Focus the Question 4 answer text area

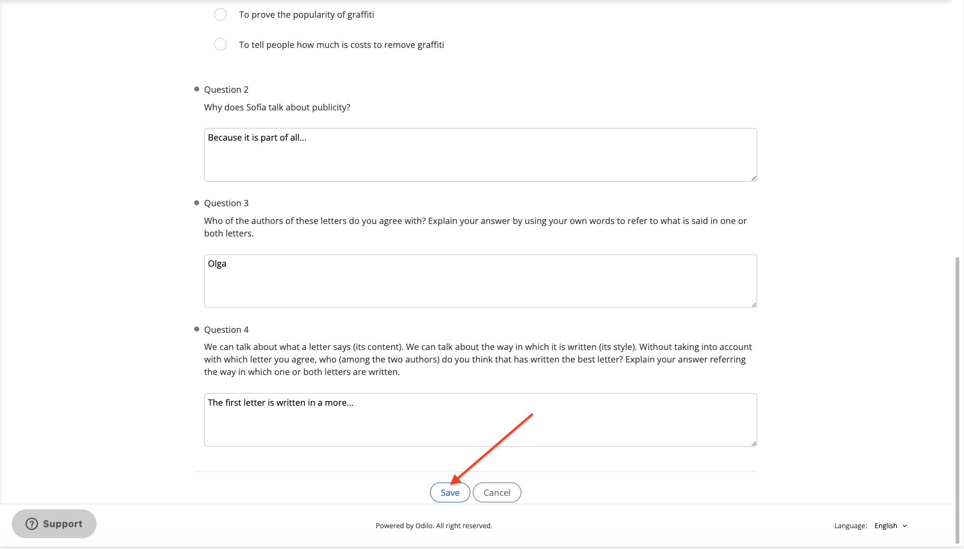pos(480,420)
